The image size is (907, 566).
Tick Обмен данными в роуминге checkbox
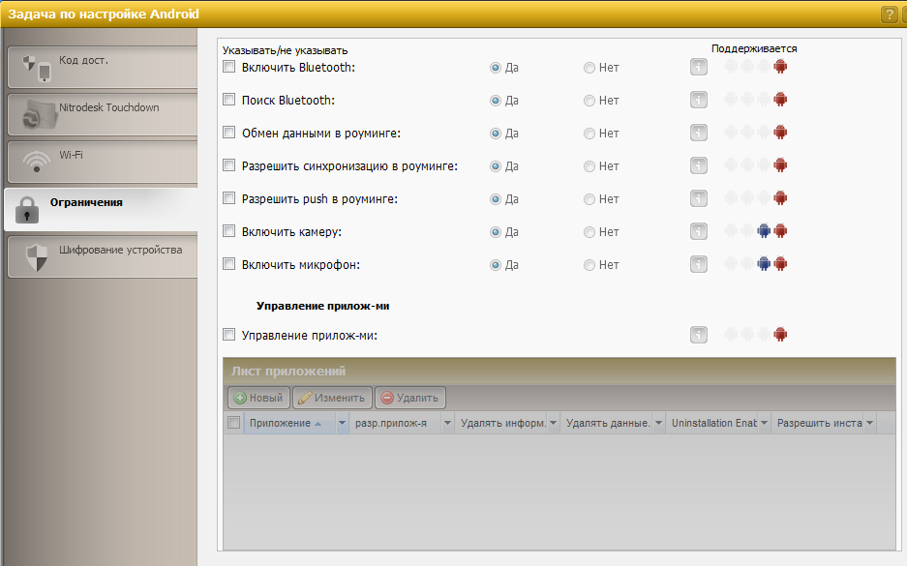[x=229, y=133]
